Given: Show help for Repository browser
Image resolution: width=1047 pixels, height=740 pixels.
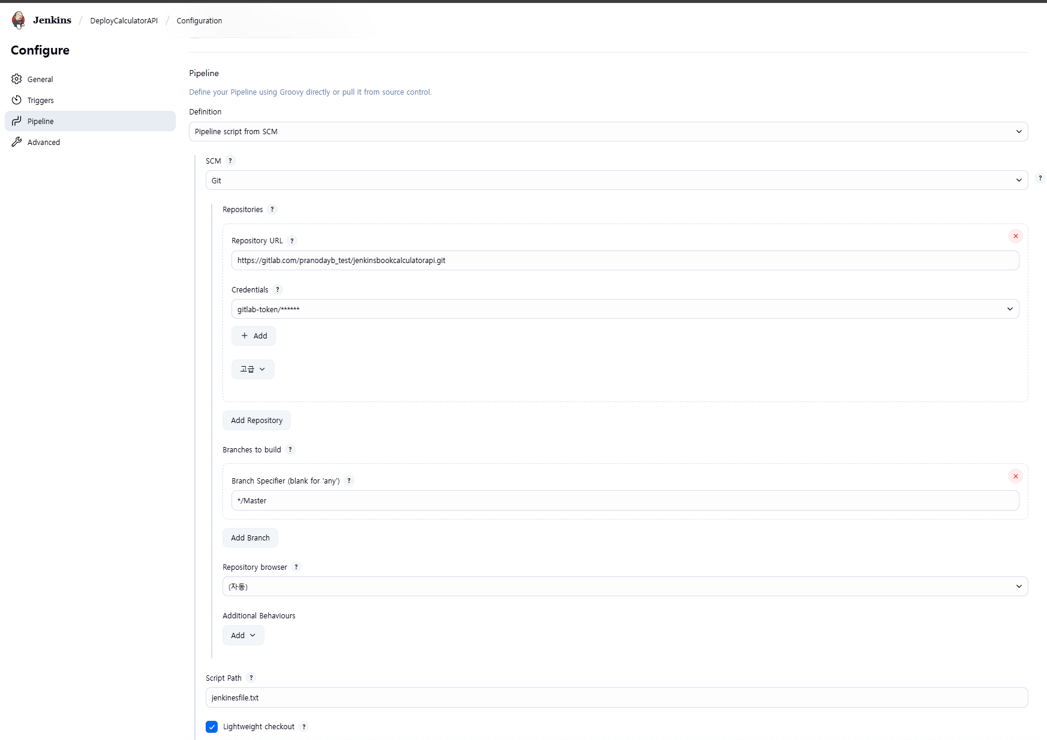Looking at the screenshot, I should click(x=296, y=567).
